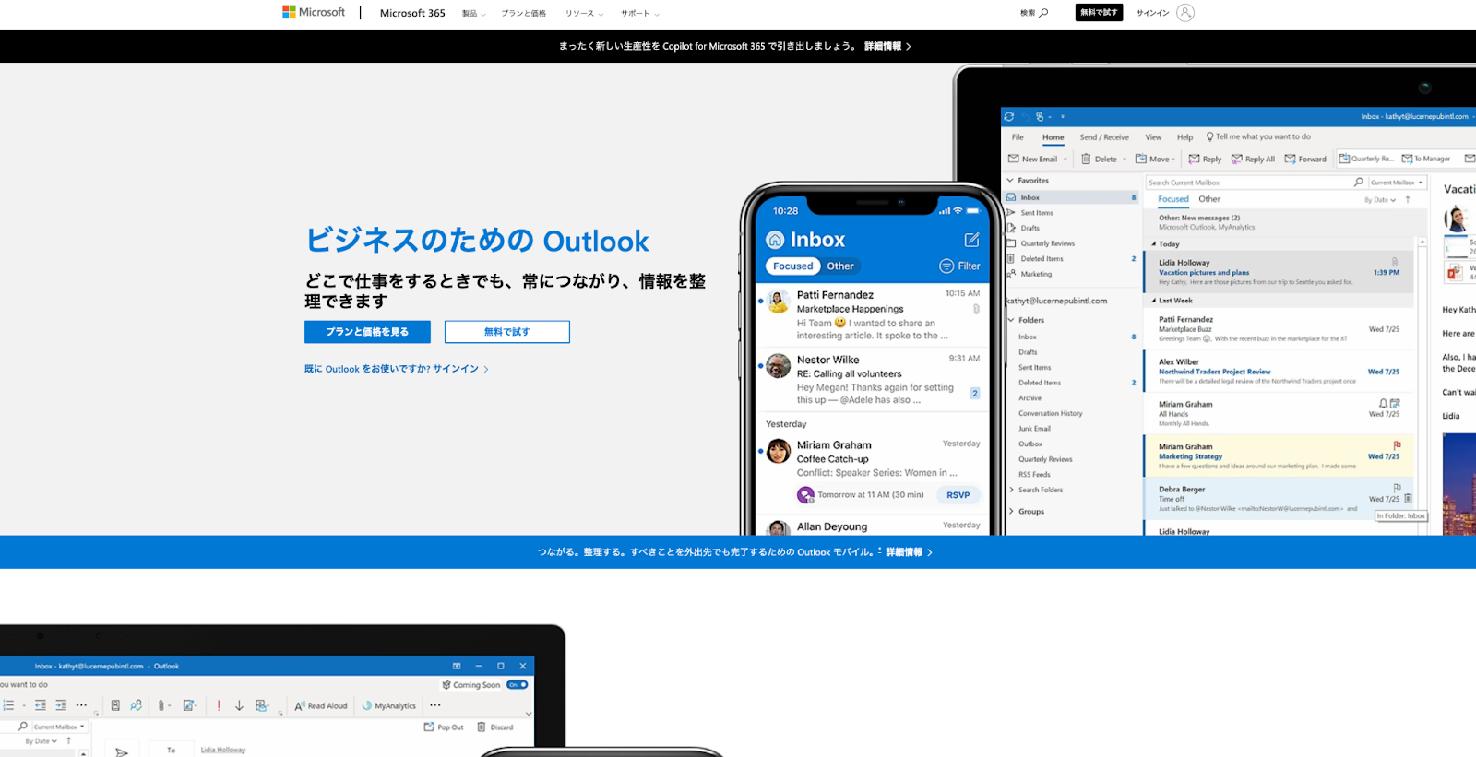Select the Other pill on the phone
1476x757 pixels.
(840, 266)
